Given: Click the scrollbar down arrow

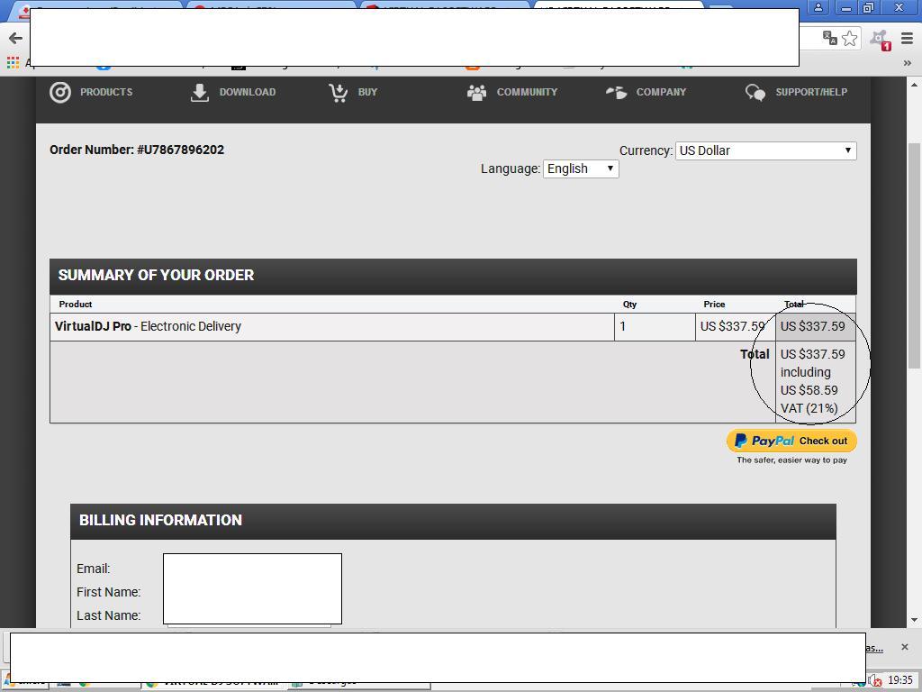Looking at the screenshot, I should [x=914, y=620].
